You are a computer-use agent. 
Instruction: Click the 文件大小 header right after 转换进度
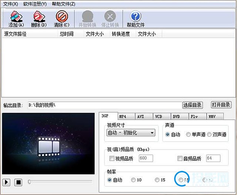point(149,34)
